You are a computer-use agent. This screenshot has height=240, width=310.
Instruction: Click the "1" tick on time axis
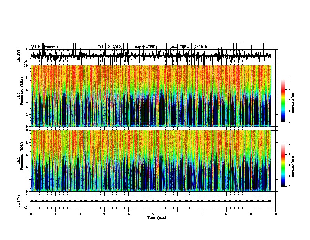click(x=55, y=214)
